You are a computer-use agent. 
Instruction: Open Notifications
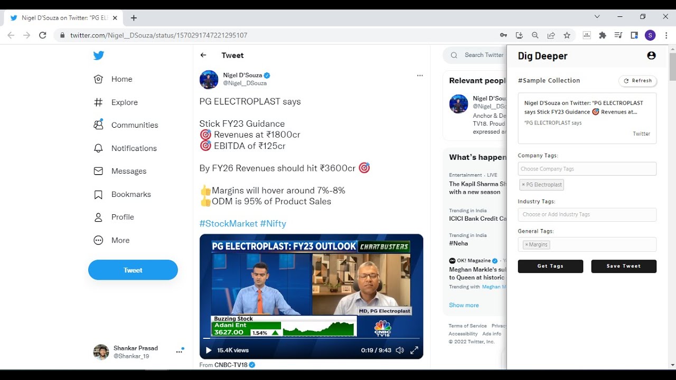click(133, 148)
